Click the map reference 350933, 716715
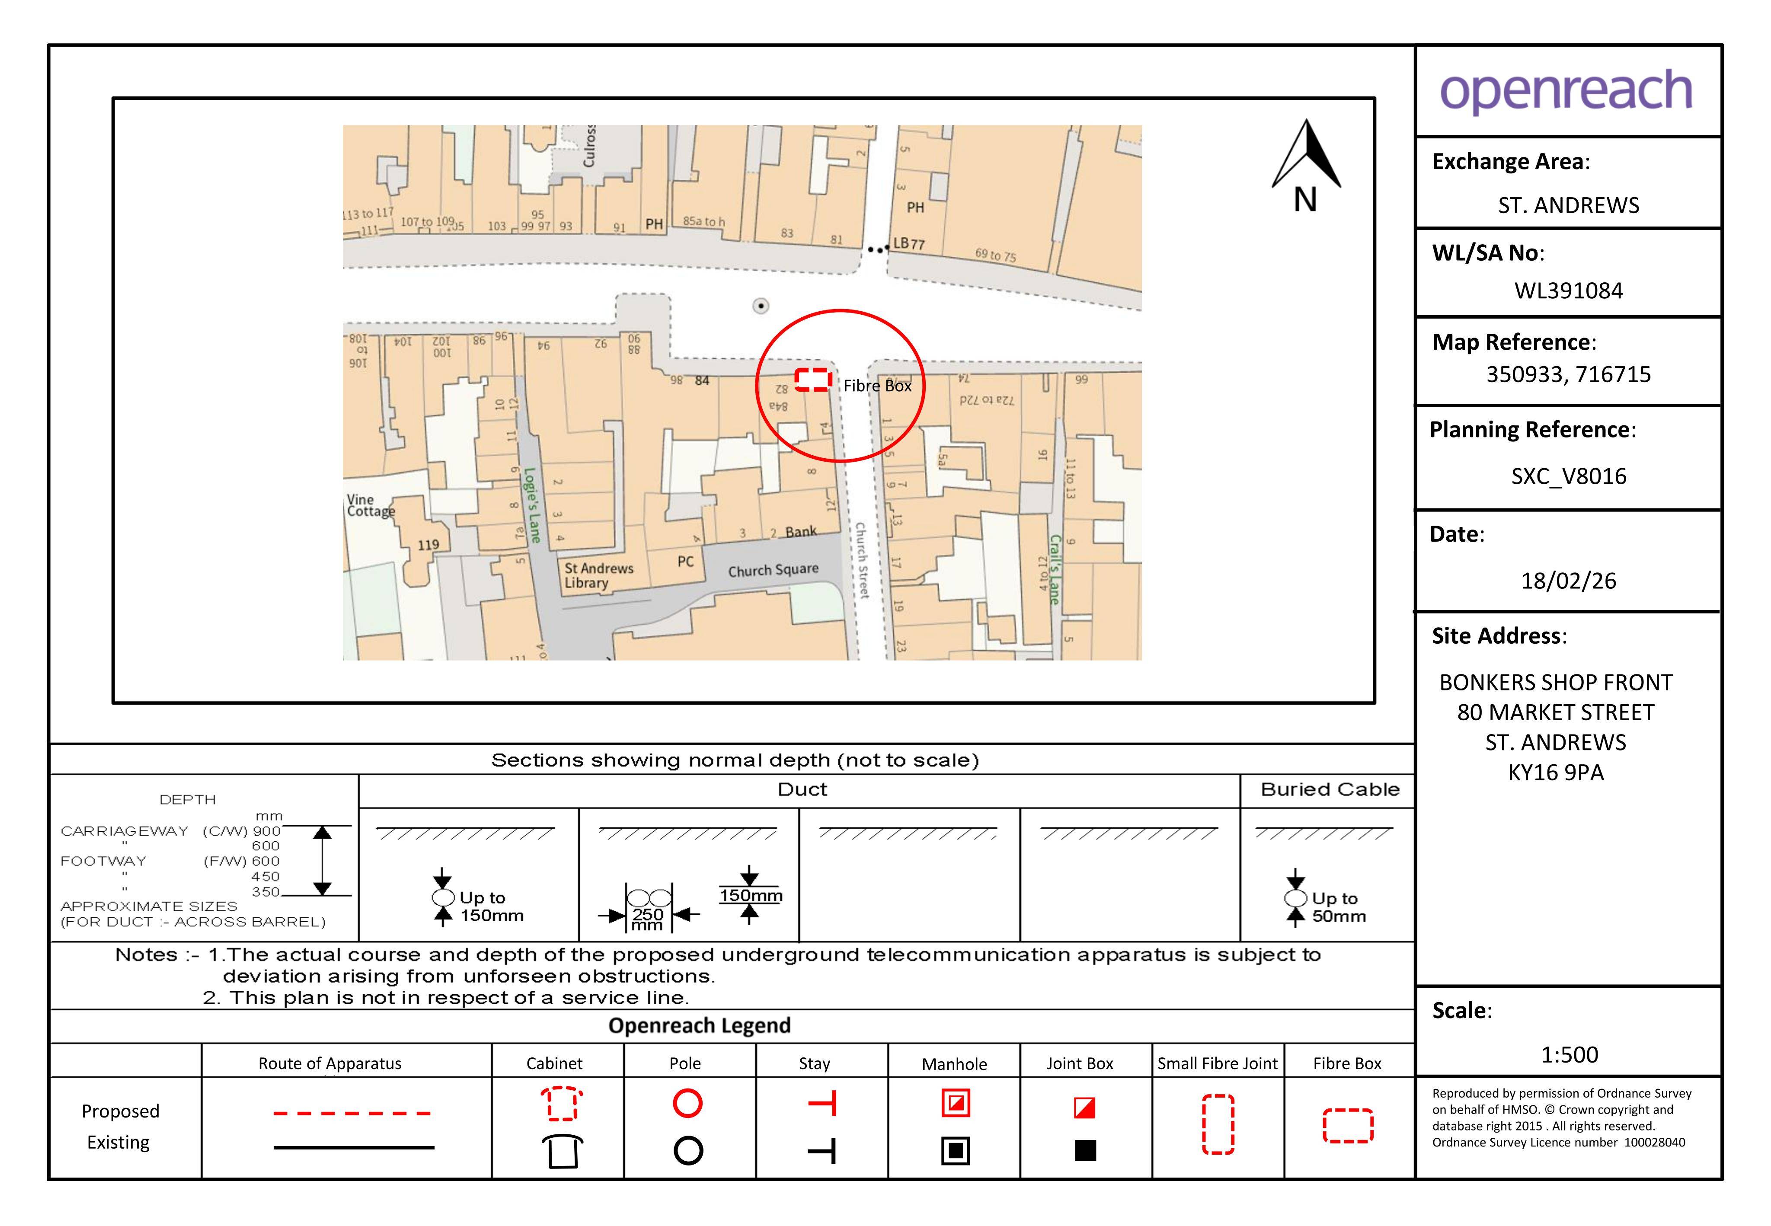This screenshot has width=1771, height=1226. [x=1568, y=374]
